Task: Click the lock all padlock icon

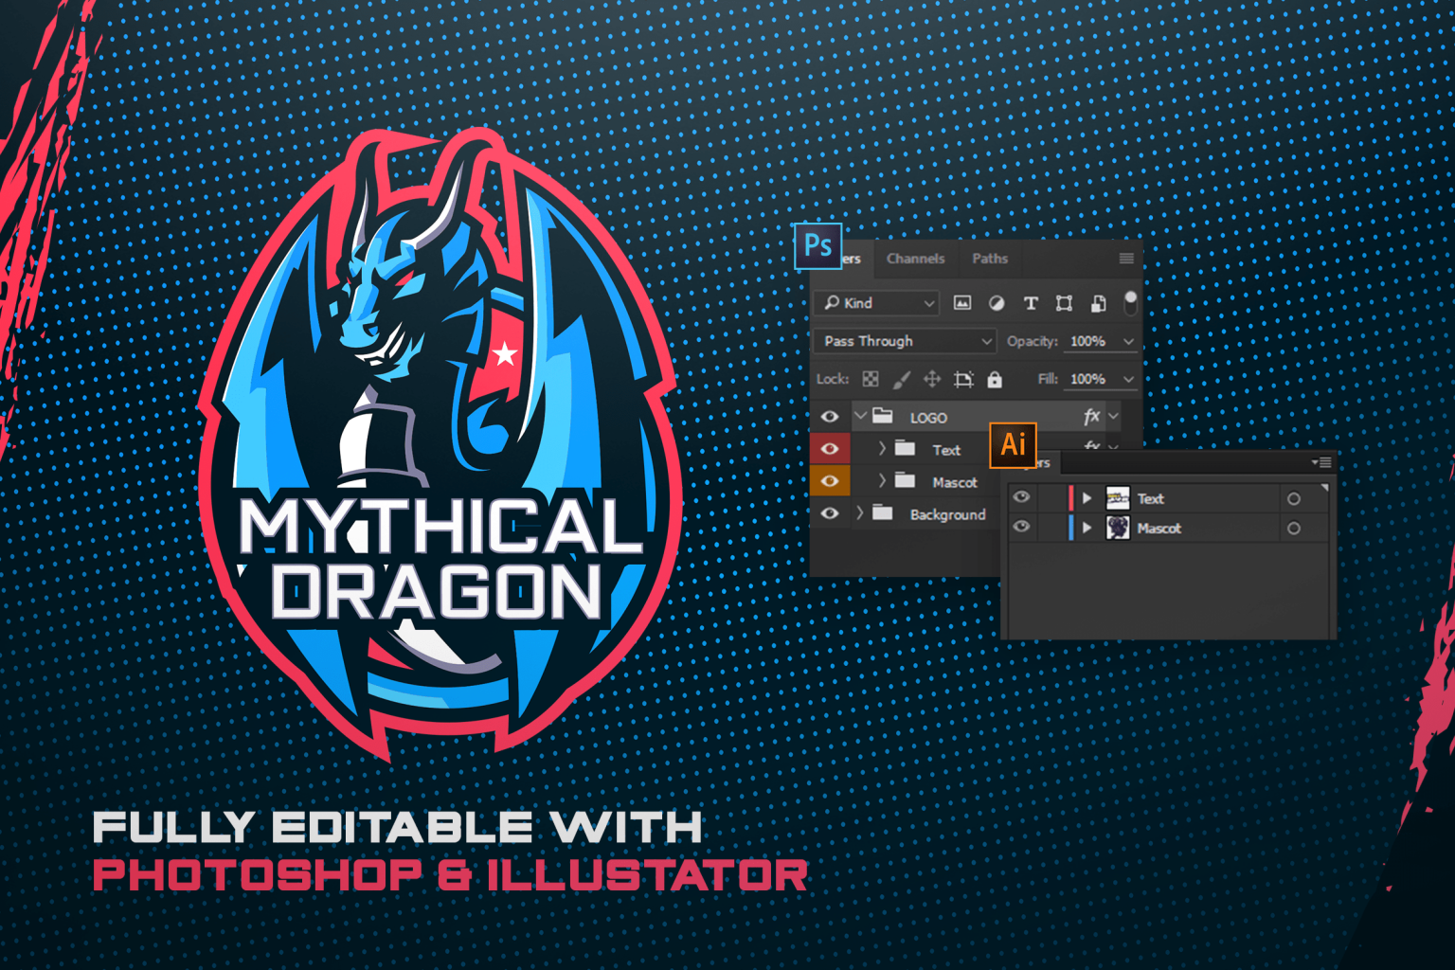Action: (x=994, y=380)
